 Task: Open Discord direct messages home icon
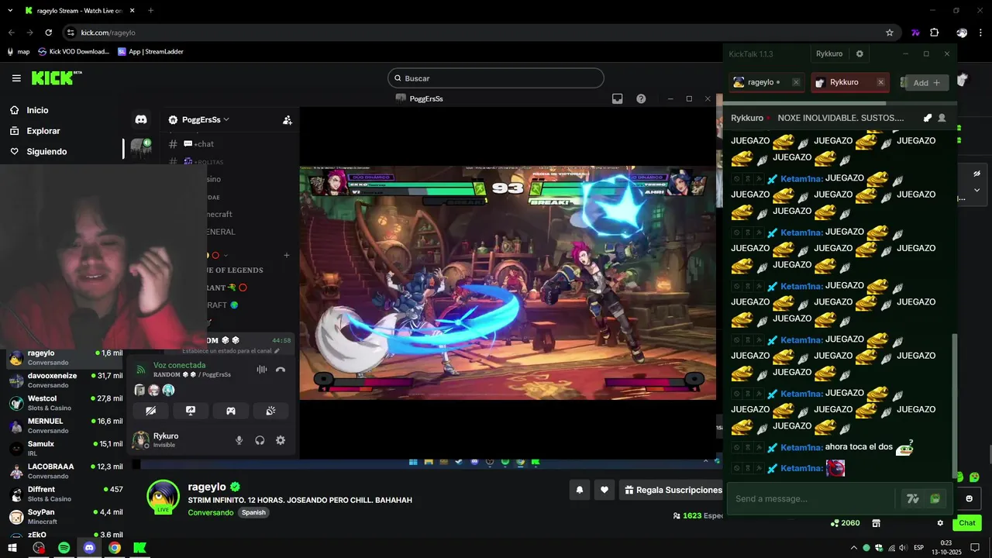pos(141,119)
